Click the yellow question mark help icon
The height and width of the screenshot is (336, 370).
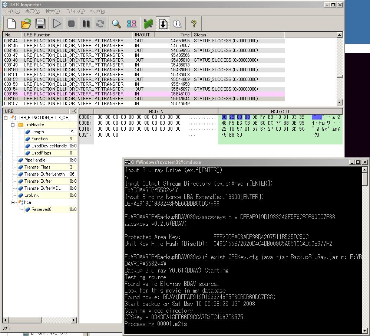coord(194,24)
